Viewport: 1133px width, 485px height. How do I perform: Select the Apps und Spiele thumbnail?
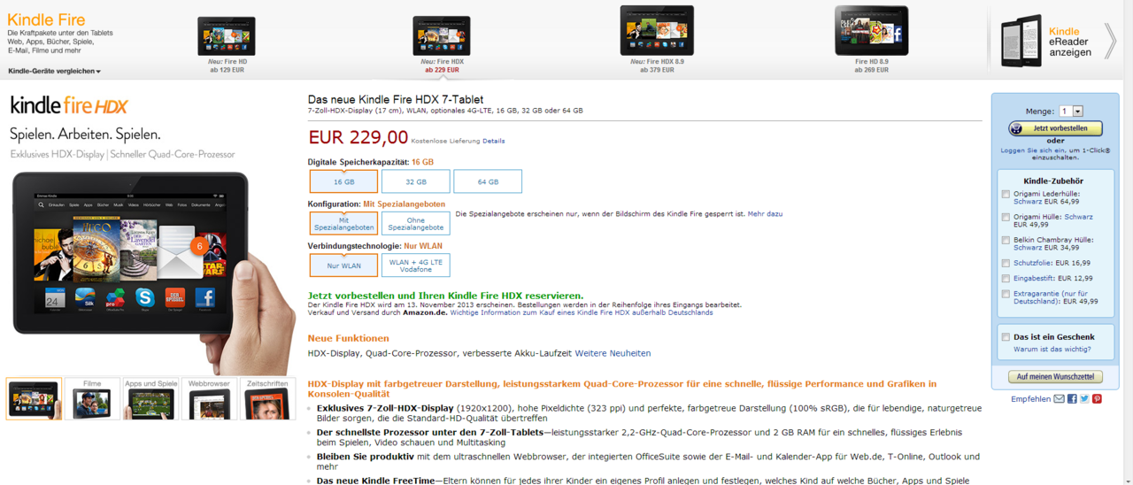(150, 399)
